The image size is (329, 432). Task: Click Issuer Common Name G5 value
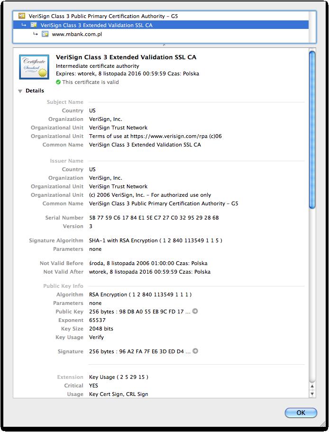coord(164,203)
